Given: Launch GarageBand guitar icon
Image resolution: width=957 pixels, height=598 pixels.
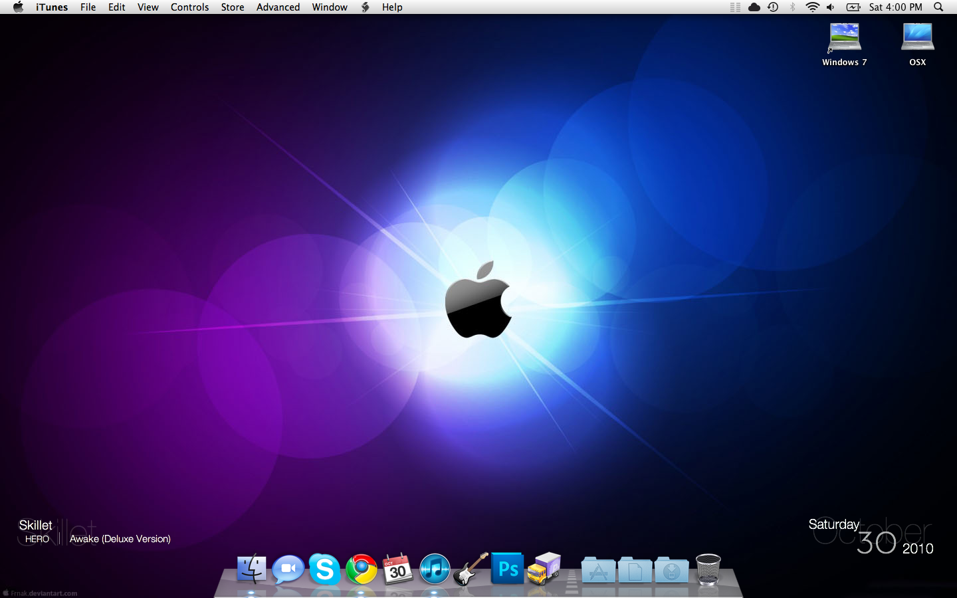Looking at the screenshot, I should point(471,569).
